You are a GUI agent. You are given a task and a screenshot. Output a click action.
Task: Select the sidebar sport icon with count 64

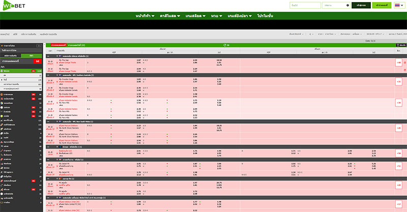click(2, 112)
